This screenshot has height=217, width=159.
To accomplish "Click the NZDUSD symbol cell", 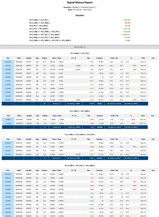I will click(29, 174).
